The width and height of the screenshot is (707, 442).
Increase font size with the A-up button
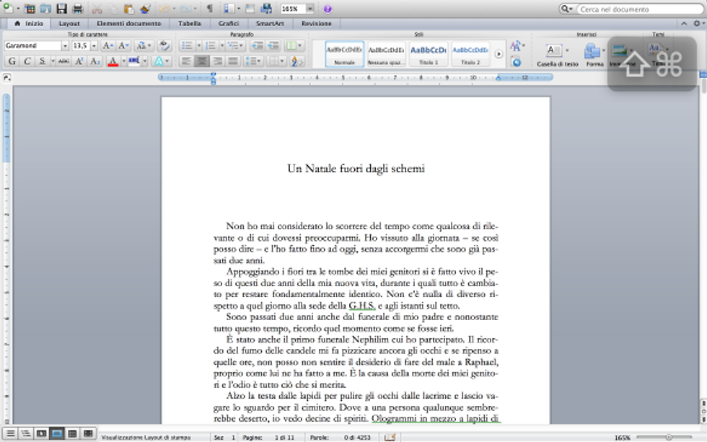pyautogui.click(x=107, y=45)
